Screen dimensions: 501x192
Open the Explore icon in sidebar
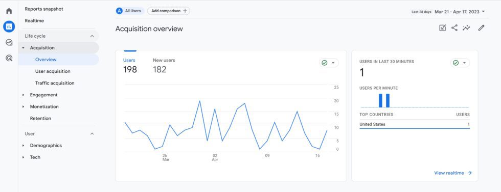pyautogui.click(x=9, y=42)
